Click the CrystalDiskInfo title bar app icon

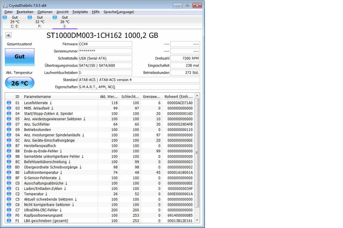(5, 5)
